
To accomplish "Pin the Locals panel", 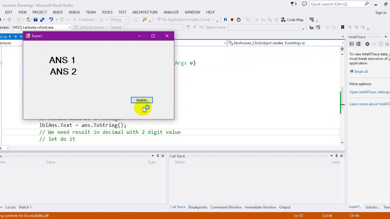I will pyautogui.click(x=158, y=156).
